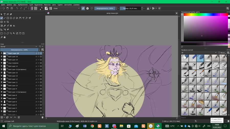This screenshot has height=129, width=230.
Task: Toggle visibility of Paint Layer 6
Action: coord(2,102)
